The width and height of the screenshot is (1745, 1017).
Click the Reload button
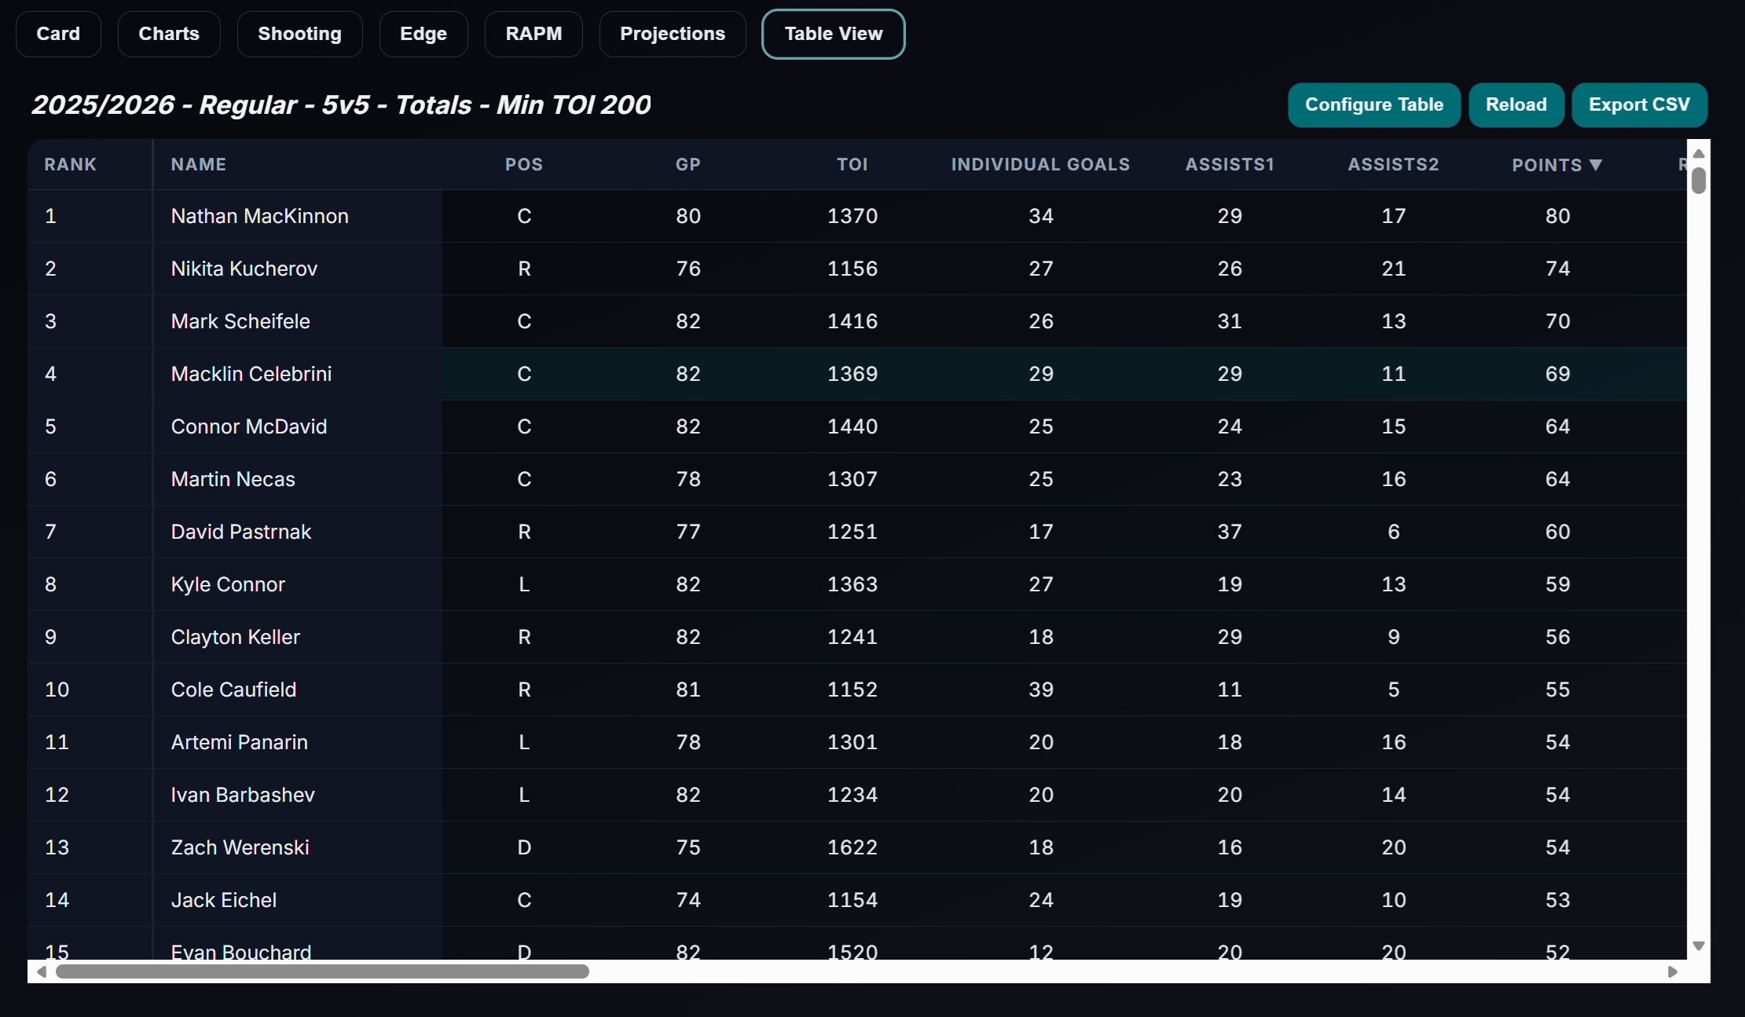click(1516, 104)
